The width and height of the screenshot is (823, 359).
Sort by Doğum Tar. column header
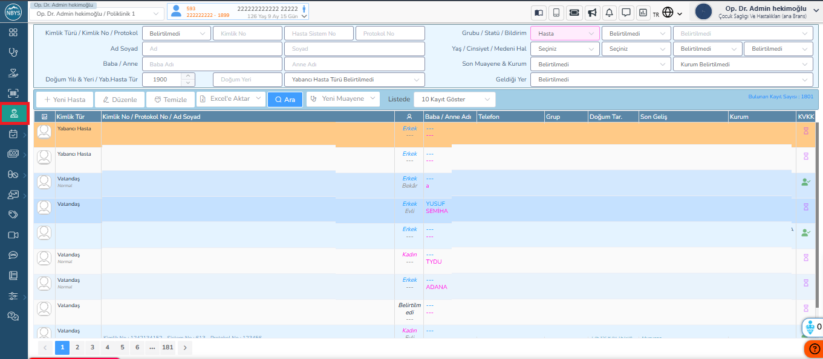point(613,117)
